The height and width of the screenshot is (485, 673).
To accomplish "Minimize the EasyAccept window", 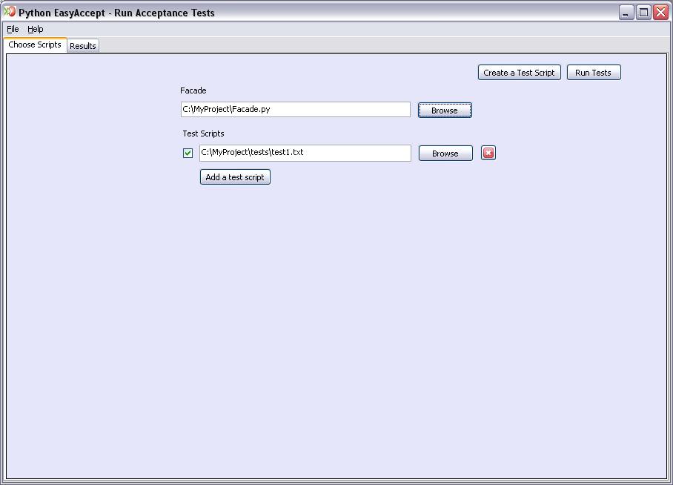I will tap(626, 12).
